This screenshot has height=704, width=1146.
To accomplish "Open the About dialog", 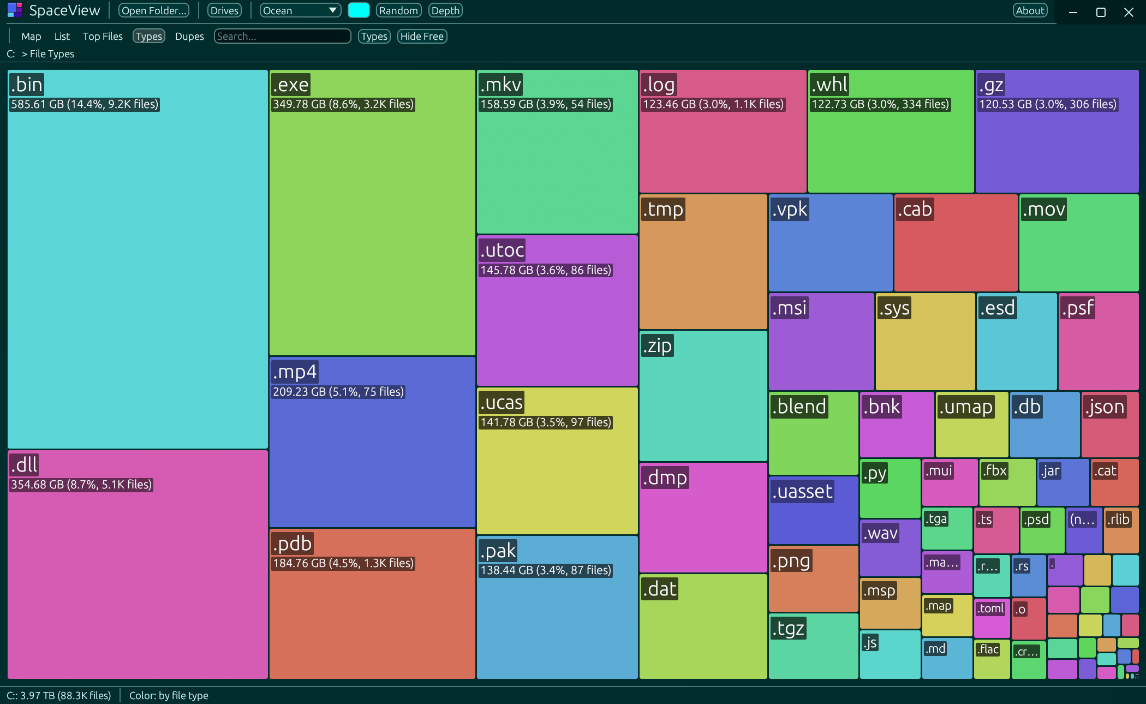I will click(1030, 10).
